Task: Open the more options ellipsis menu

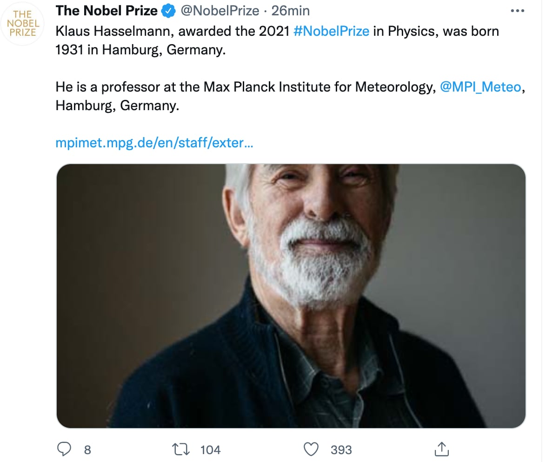Action: coord(518,10)
